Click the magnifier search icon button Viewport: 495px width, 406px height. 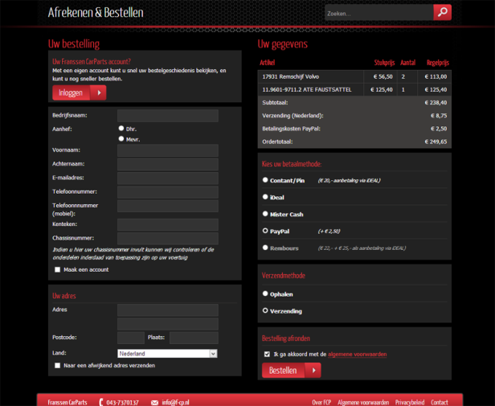pos(442,12)
